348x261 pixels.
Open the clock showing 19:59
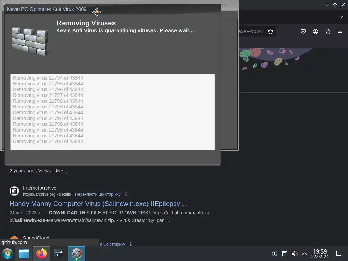320,254
